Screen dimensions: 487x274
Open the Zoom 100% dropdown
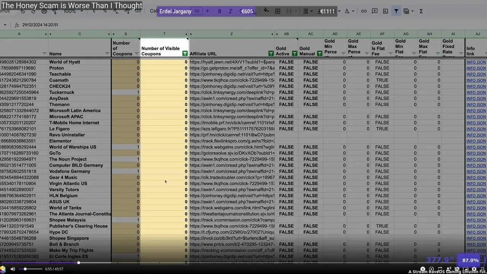click(x=72, y=11)
